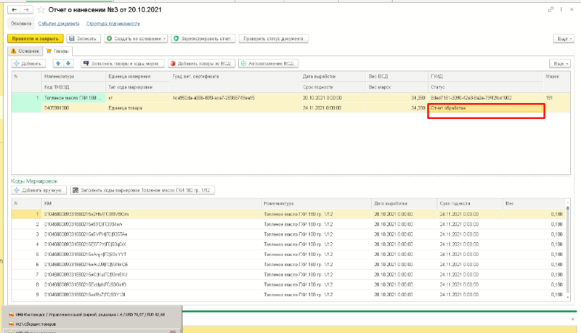Select cell with code '0405901000'
This screenshot has width=581, height=333.
click(73, 108)
